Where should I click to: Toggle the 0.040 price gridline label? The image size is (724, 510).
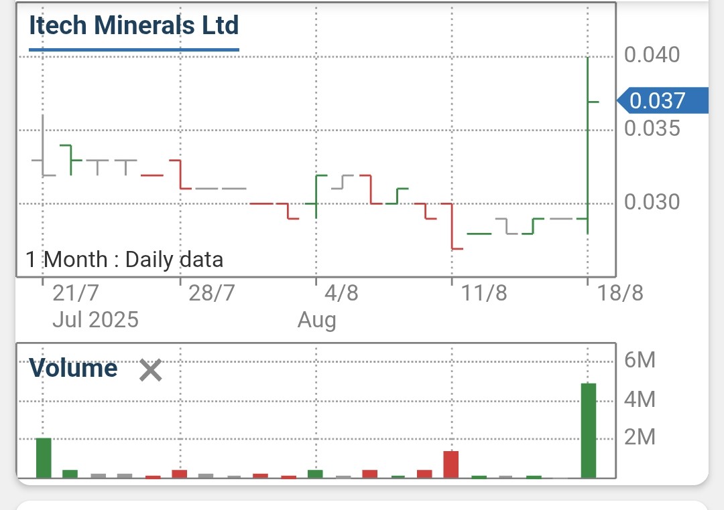654,55
